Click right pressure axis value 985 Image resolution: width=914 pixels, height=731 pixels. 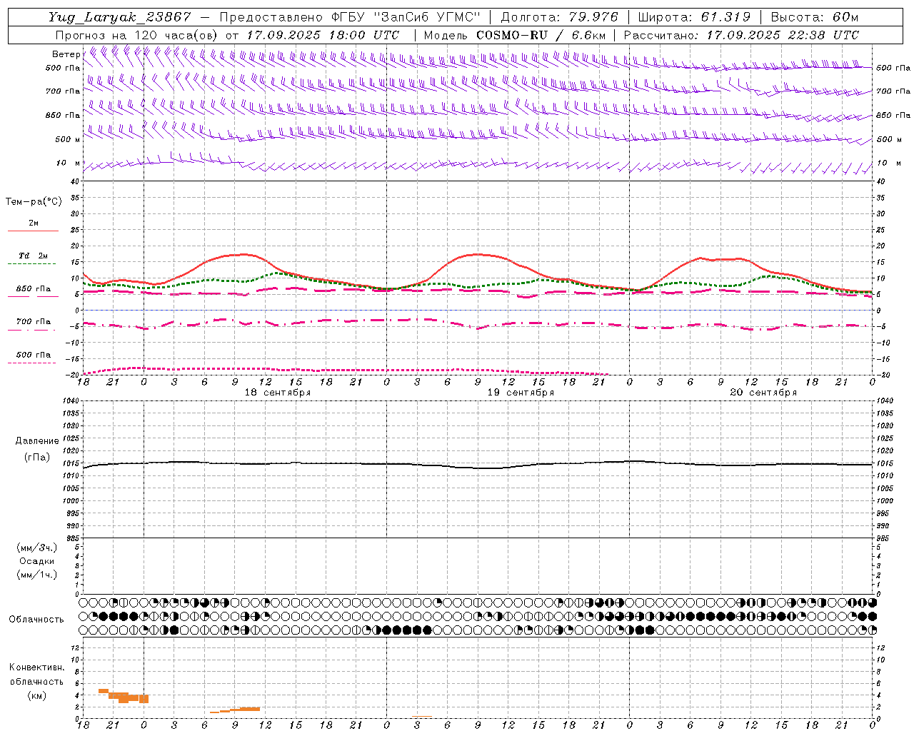click(x=883, y=538)
